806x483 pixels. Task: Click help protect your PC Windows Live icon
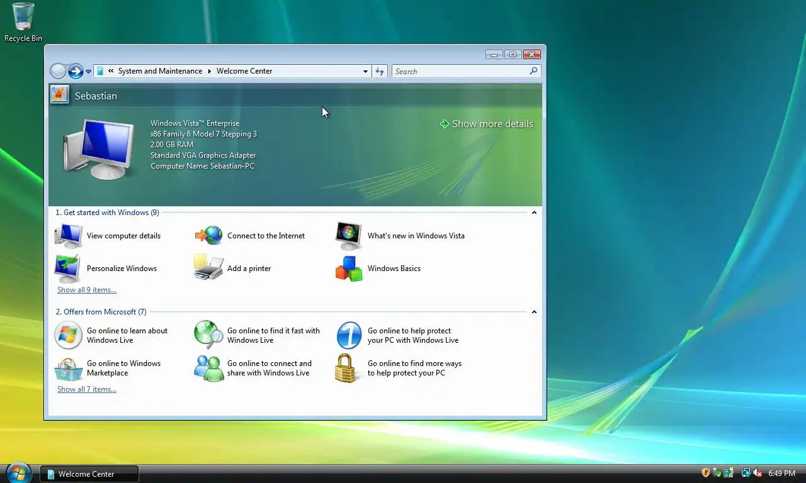[349, 335]
